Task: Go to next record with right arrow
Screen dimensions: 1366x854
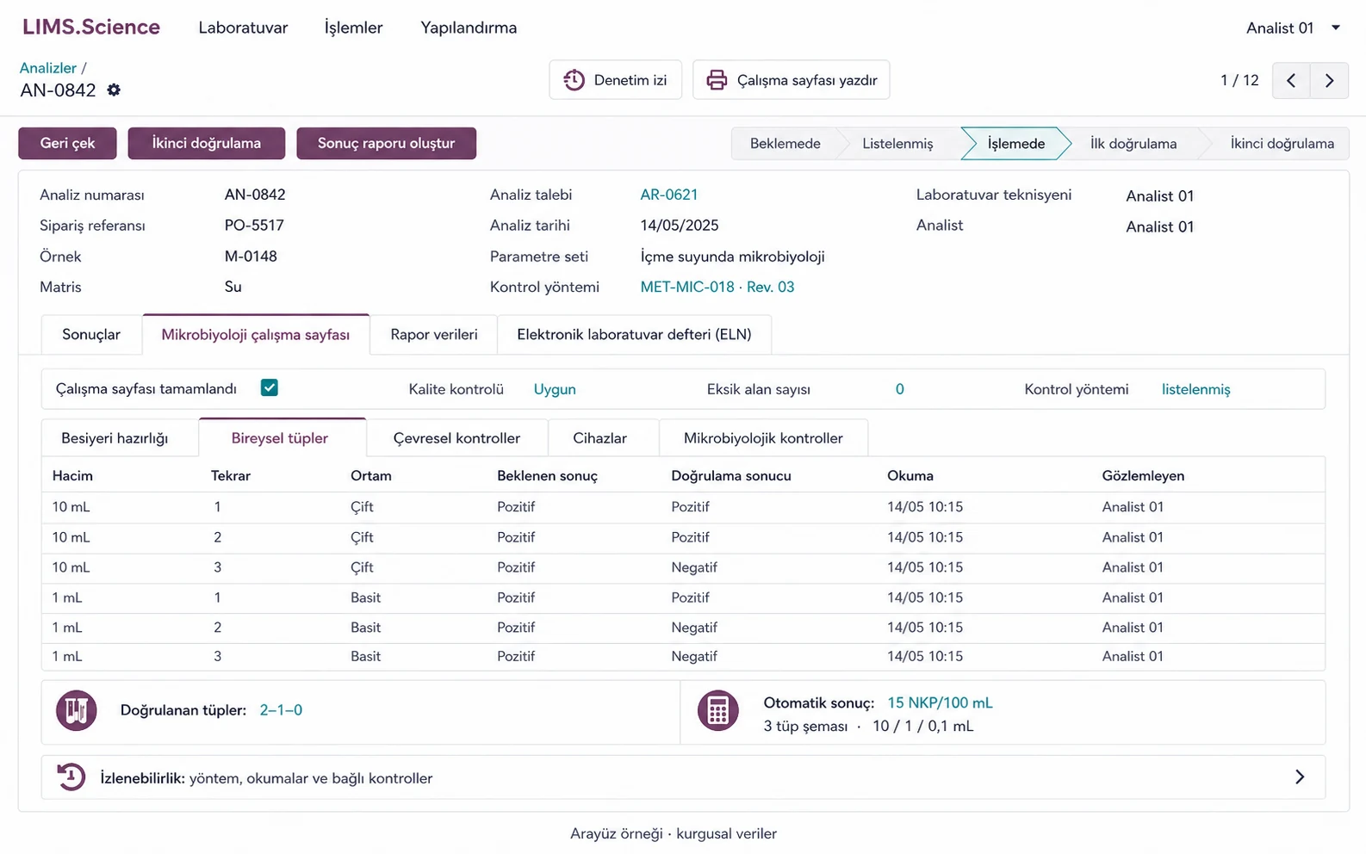Action: [1329, 80]
